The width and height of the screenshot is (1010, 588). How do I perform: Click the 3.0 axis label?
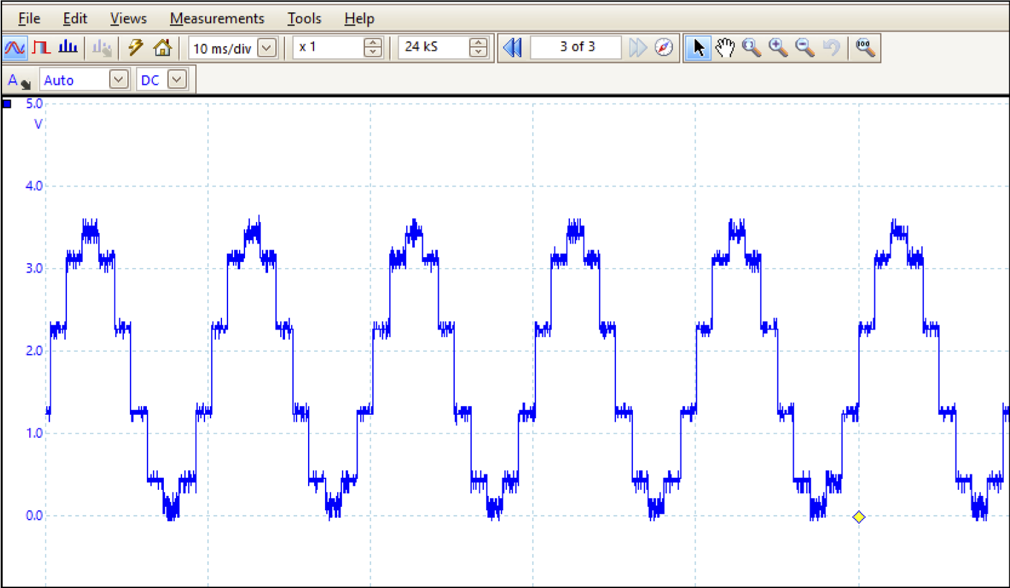34,269
